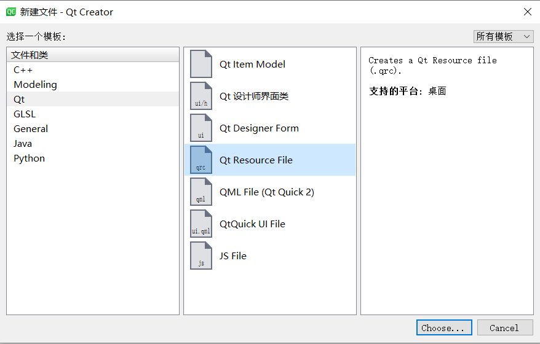Image resolution: width=540 pixels, height=344 pixels.
Task: Choose the Qt Resource File template label
Action: 256,160
